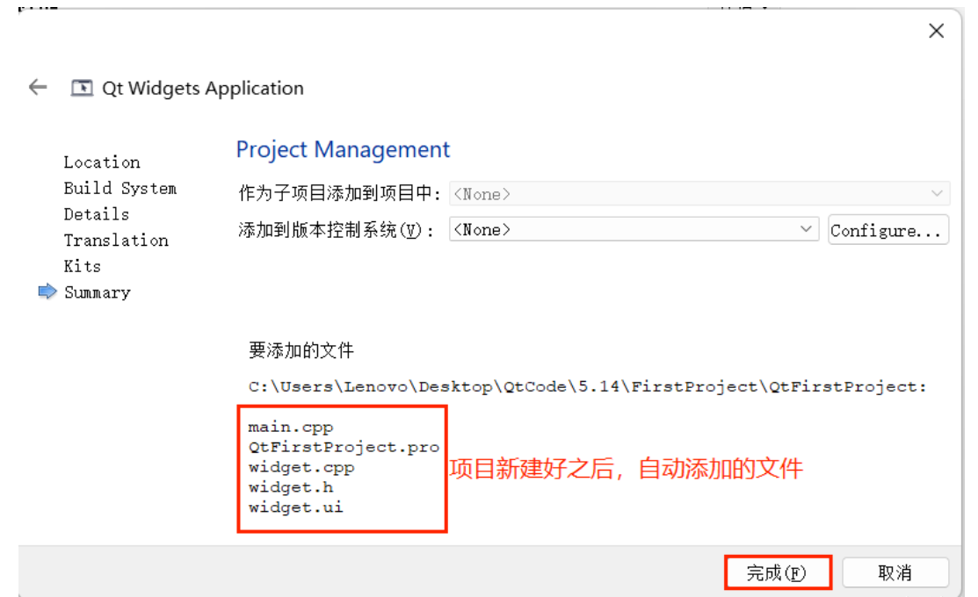The width and height of the screenshot is (978, 597).
Task: Click the blue arrow beside Summary
Action: pos(47,291)
